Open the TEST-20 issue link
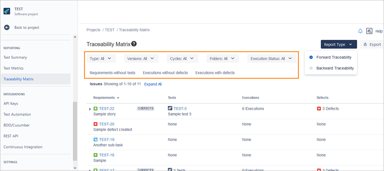The image size is (384, 171). [107, 124]
